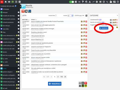This screenshot has height=90, width=120.
Task: Open the paint roller style icon
Action: click(x=83, y=2)
